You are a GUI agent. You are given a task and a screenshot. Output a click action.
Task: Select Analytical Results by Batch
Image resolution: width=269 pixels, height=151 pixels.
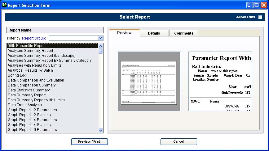point(52,70)
